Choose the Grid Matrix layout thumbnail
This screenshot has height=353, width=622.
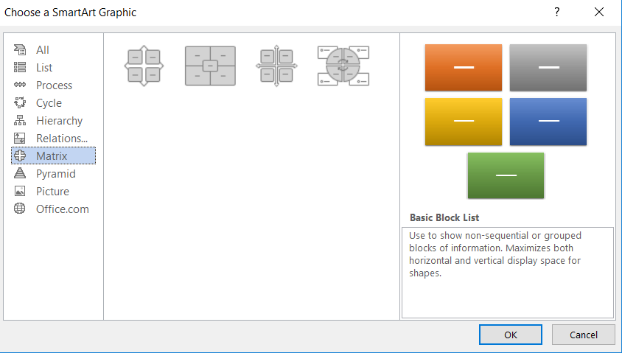[x=276, y=66]
